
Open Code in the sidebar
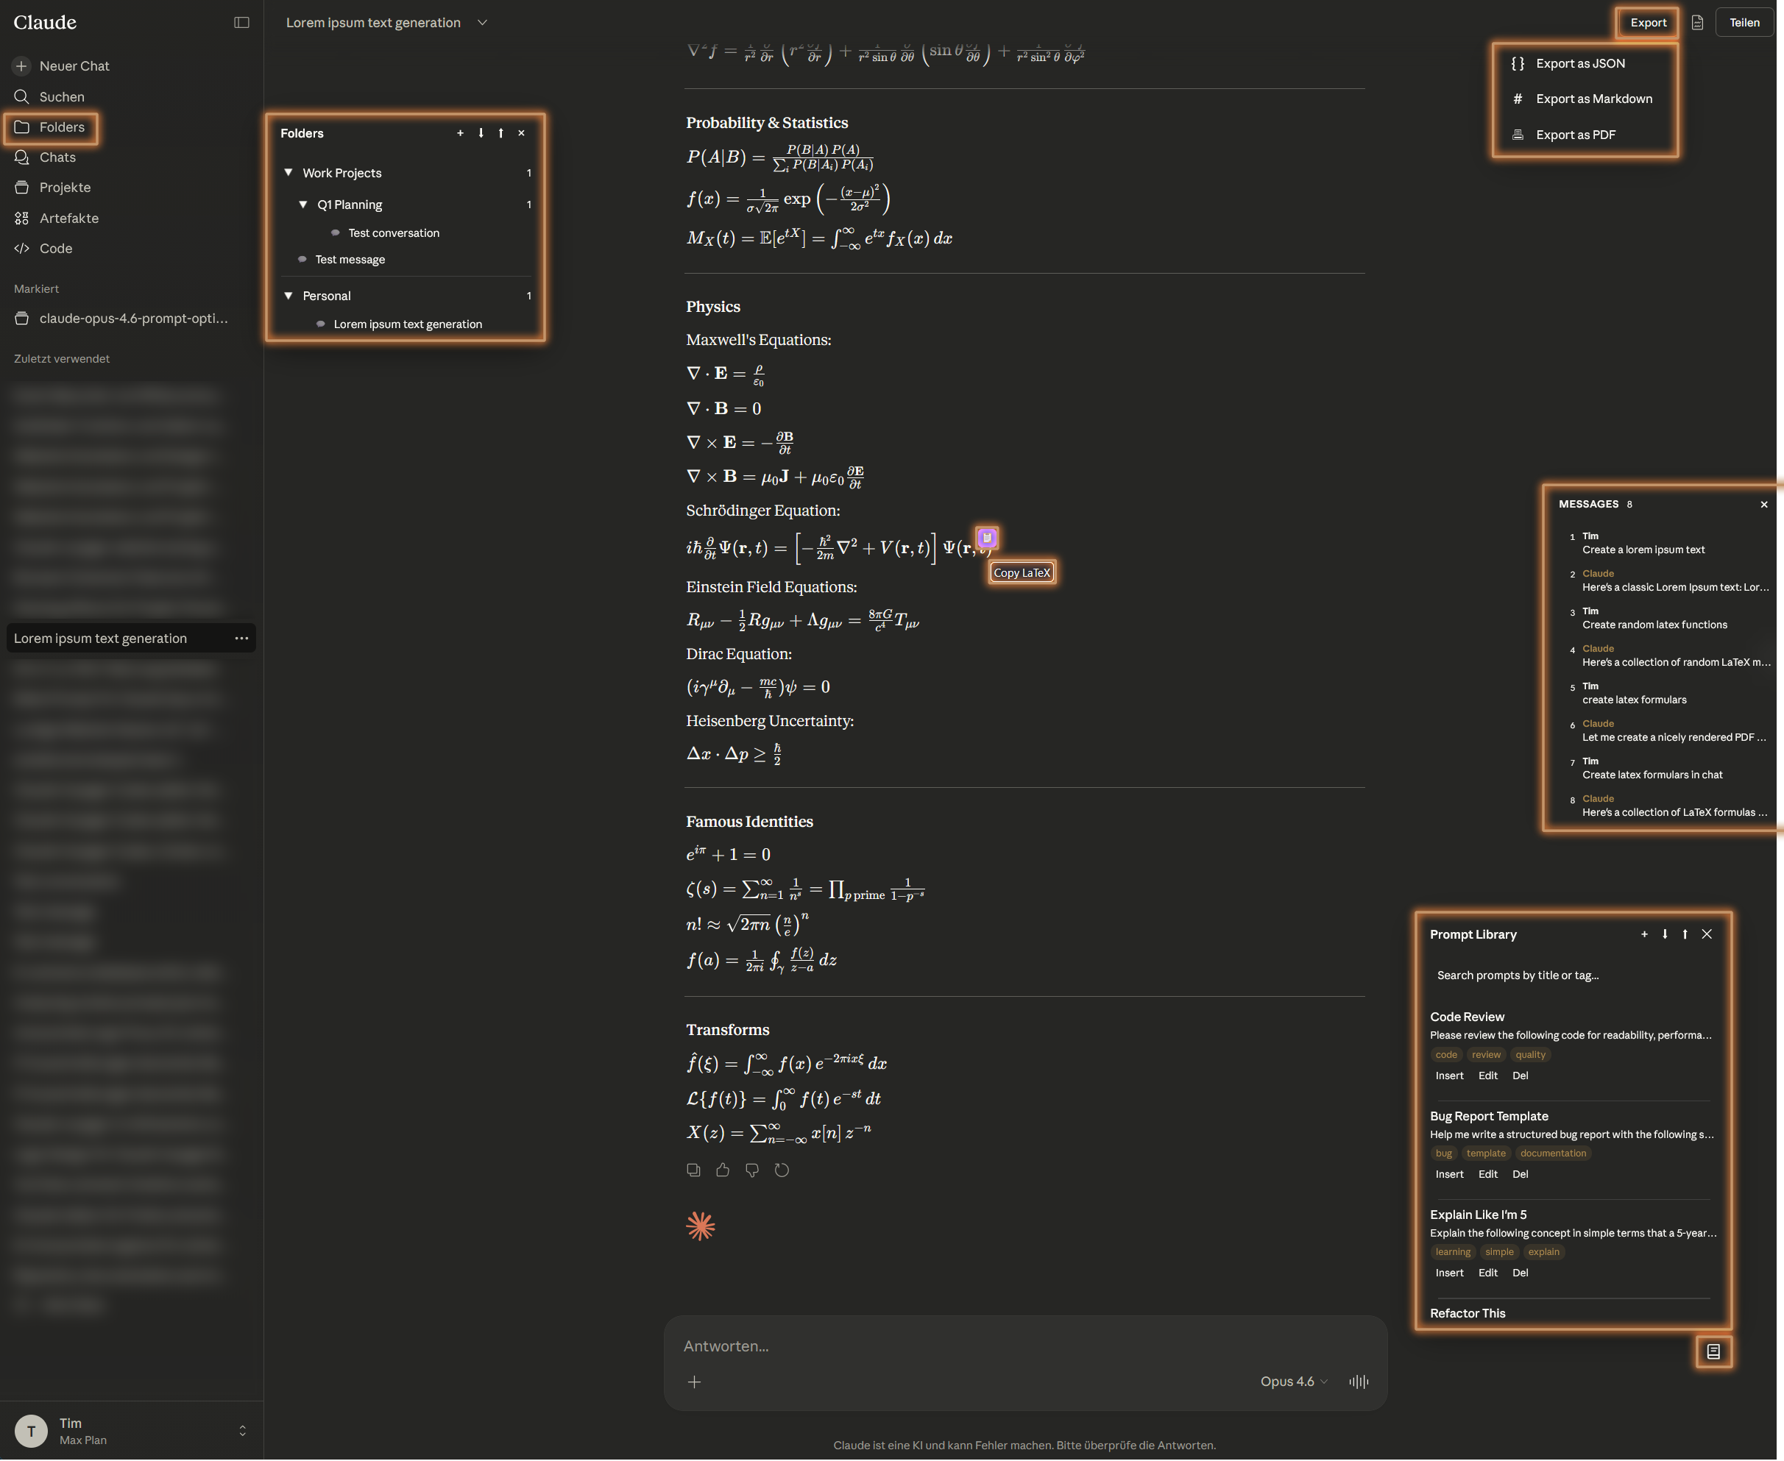coord(43,248)
